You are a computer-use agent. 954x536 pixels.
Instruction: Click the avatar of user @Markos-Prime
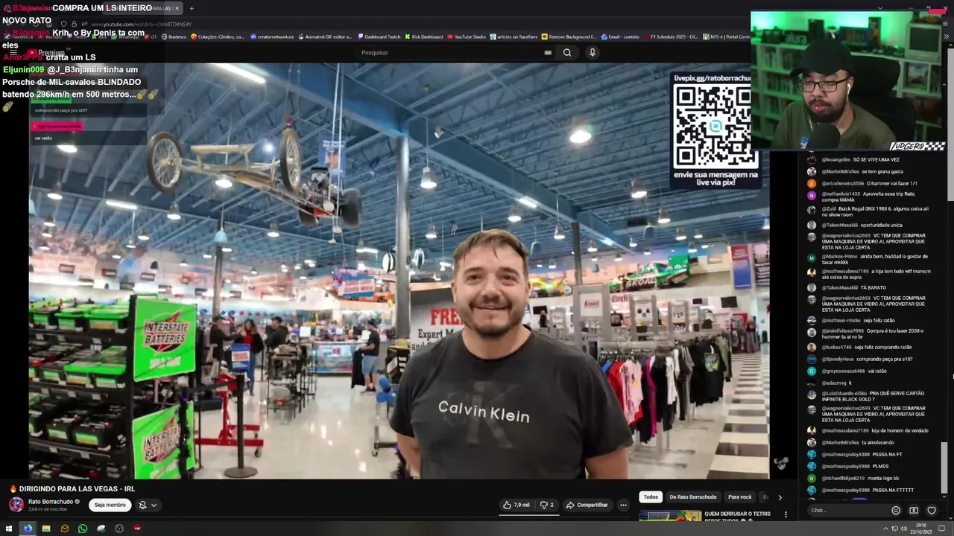pos(812,258)
